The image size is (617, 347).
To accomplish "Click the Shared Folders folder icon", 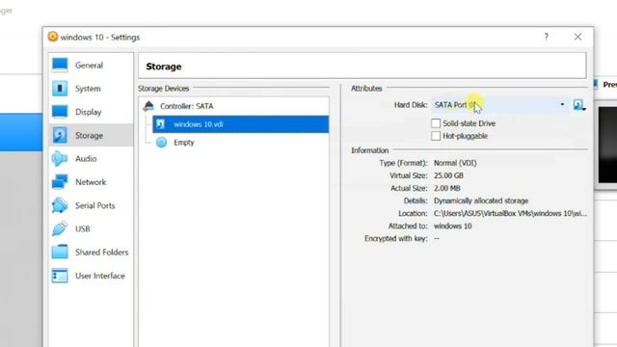I will click(60, 253).
